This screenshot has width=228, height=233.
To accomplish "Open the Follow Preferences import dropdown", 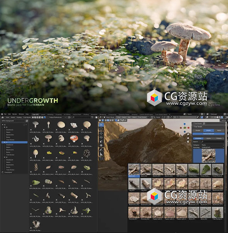I will (57, 117).
